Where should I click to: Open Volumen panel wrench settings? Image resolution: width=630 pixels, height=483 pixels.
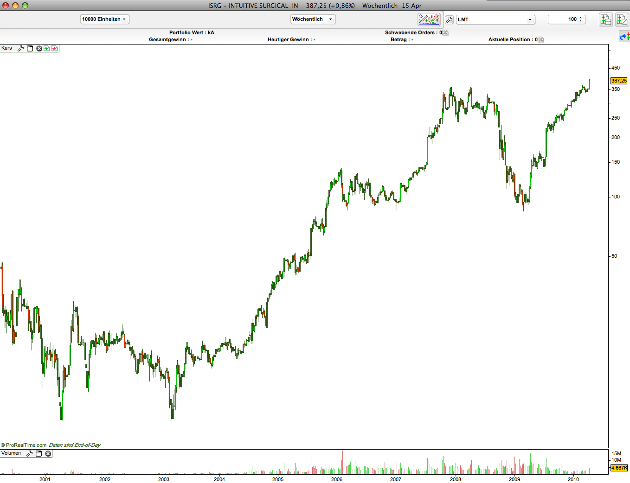(x=30, y=453)
